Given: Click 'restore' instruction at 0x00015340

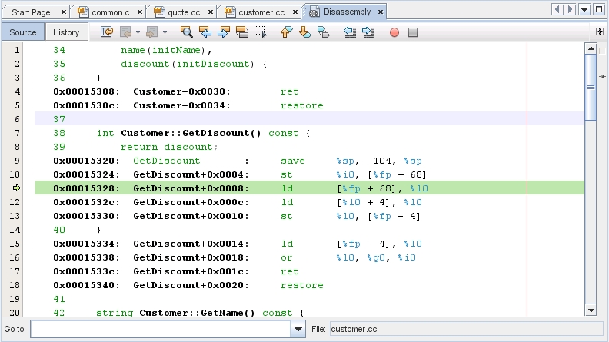Looking at the screenshot, I should coord(302,285).
